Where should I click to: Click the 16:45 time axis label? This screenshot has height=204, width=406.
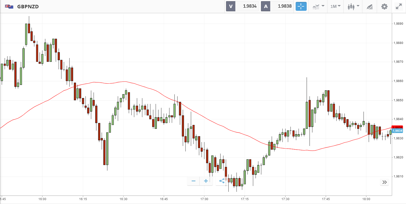[x=164, y=199]
